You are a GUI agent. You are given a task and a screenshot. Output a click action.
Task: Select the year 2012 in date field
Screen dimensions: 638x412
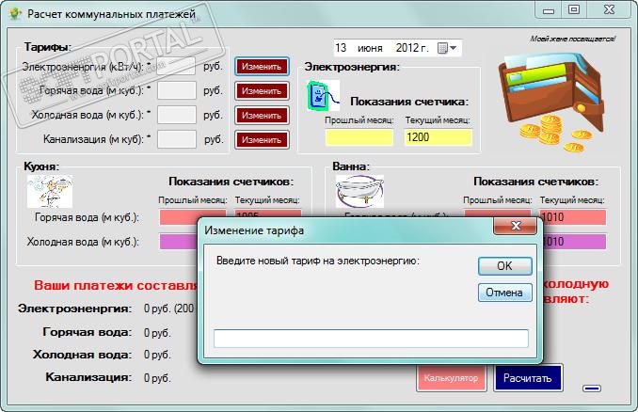(407, 48)
